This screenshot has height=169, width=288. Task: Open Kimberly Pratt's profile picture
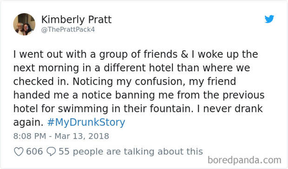pyautogui.click(x=24, y=24)
